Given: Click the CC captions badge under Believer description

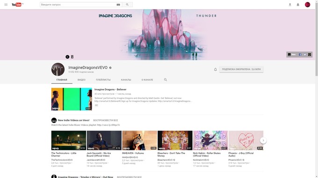Looking at the screenshot, I should (x=96, y=105).
